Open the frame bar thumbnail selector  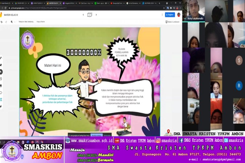point(90,15)
